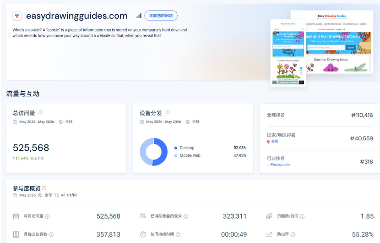The width and height of the screenshot is (380, 243).
Task: Click the unique visitors value 357,813
Action: [109, 234]
